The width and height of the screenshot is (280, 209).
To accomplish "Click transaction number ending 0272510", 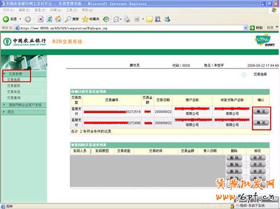I will pyautogui.click(x=112, y=112).
